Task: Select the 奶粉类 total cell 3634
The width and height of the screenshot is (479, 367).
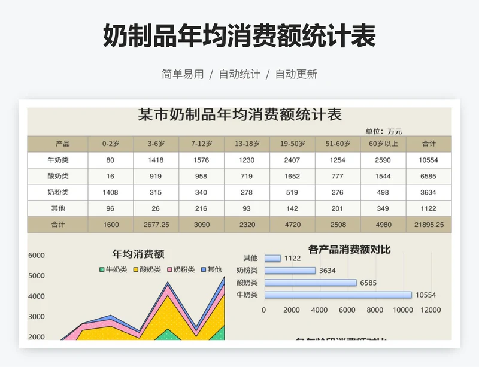Action: (429, 193)
